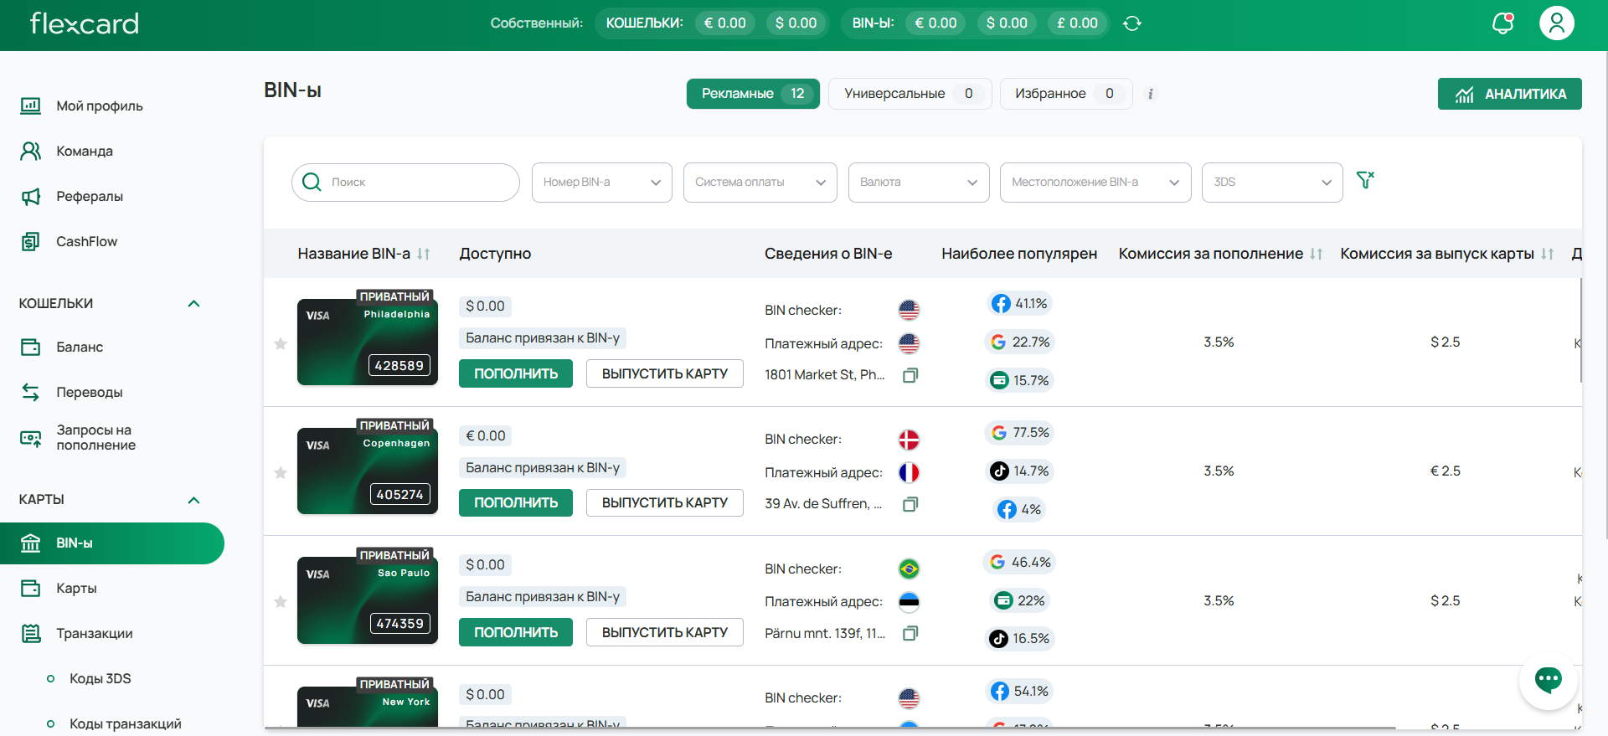Copy the 39 Av. de Suffren address
The image size is (1608, 736).
click(910, 504)
